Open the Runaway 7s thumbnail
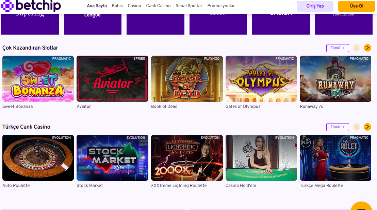 [335, 79]
